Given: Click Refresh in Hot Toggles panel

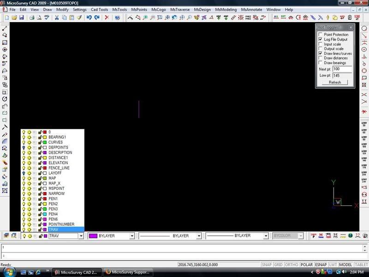Looking at the screenshot, I should pos(335,83).
